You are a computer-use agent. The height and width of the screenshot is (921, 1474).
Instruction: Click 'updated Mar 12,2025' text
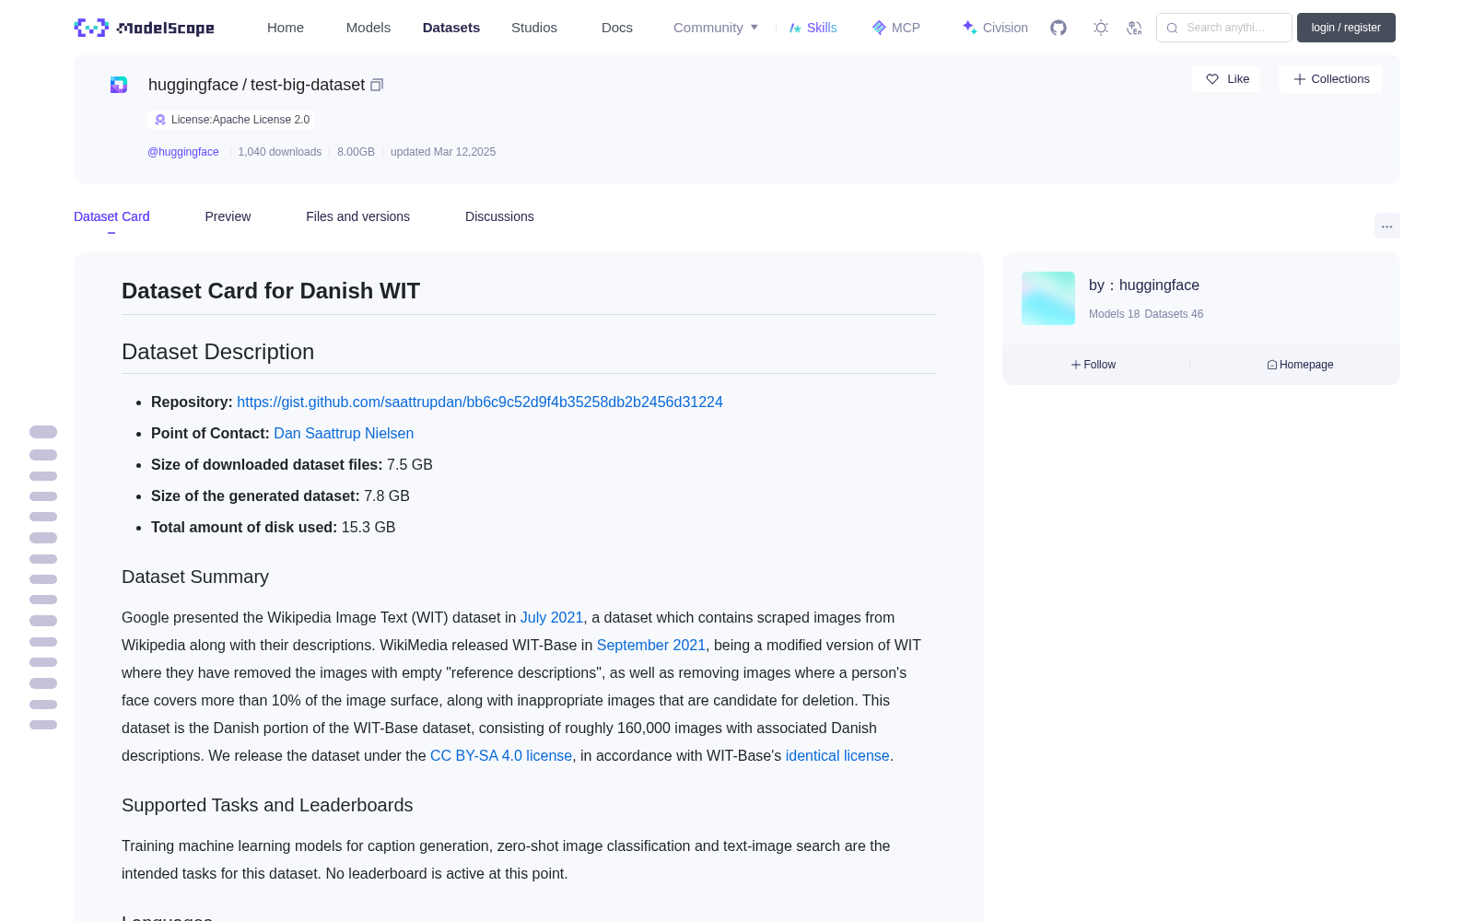click(x=443, y=152)
